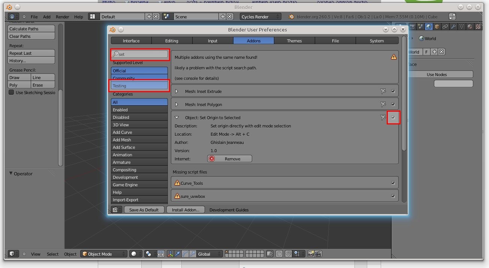
Task: Click the Install Addon... button
Action: point(185,210)
